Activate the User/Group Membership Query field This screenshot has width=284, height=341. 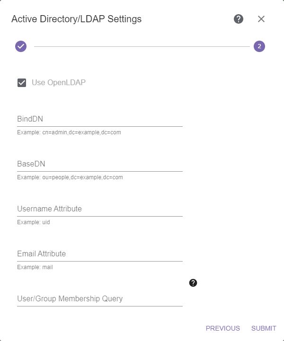tap(100, 299)
